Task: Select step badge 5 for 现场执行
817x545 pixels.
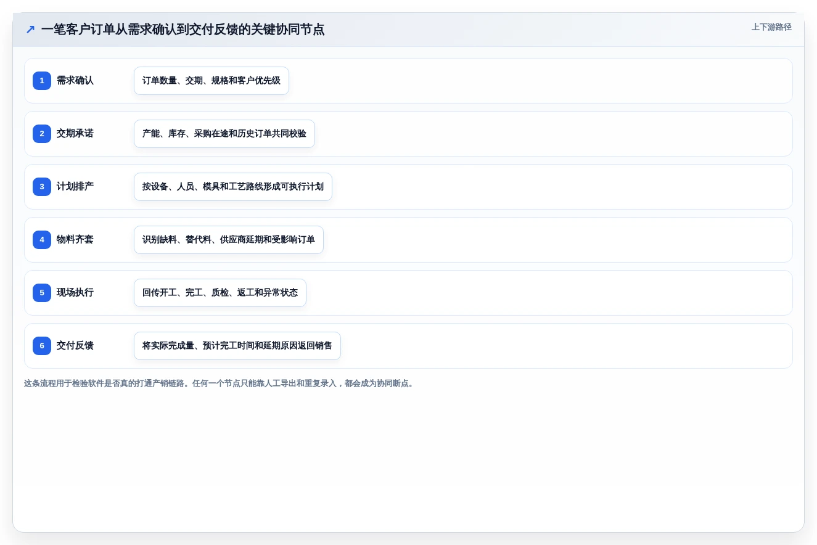Action: pyautogui.click(x=42, y=293)
